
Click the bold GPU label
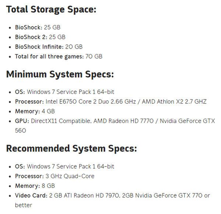point(22,121)
